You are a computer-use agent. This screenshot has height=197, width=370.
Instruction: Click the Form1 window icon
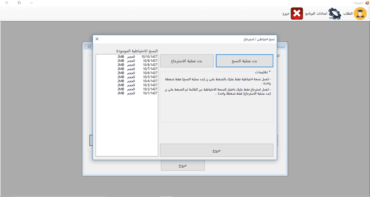click(x=367, y=3)
